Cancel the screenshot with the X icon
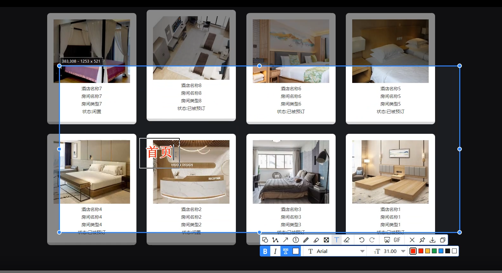Image resolution: width=502 pixels, height=273 pixels. (412, 240)
